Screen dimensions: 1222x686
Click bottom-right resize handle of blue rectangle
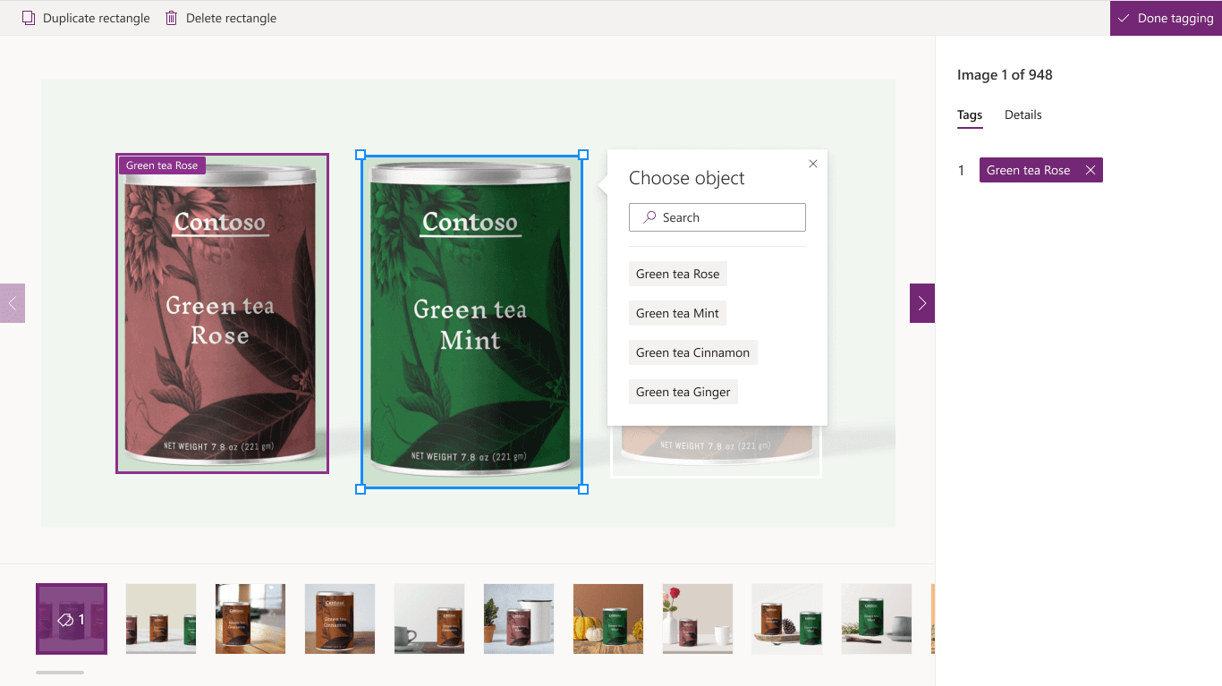pyautogui.click(x=583, y=489)
